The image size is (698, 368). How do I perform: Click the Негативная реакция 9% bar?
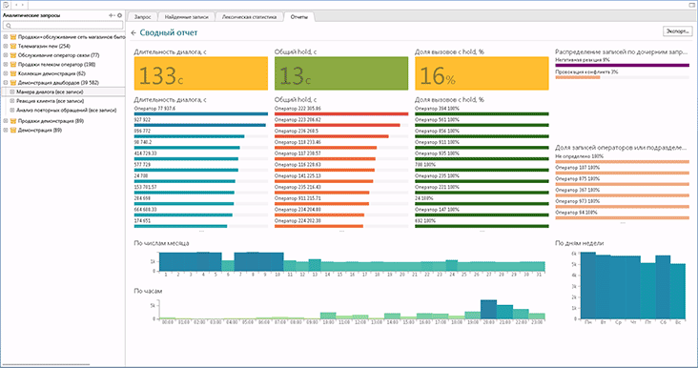click(623, 66)
